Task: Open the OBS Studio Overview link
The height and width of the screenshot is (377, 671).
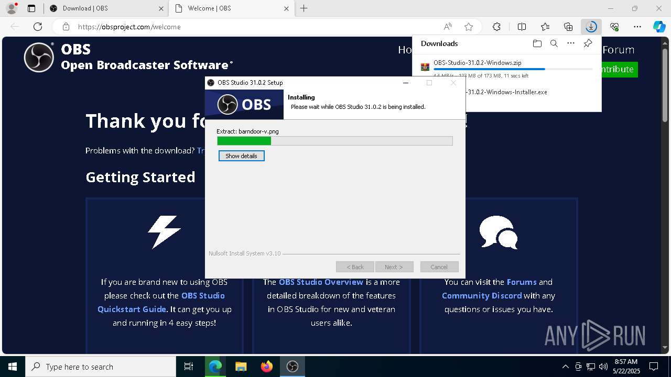Action: 321,282
